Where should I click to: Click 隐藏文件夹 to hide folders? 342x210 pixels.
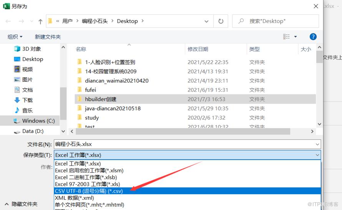click(21, 204)
